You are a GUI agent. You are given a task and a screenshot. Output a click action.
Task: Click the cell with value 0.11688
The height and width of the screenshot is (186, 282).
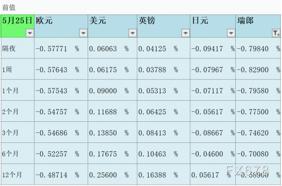112,111
